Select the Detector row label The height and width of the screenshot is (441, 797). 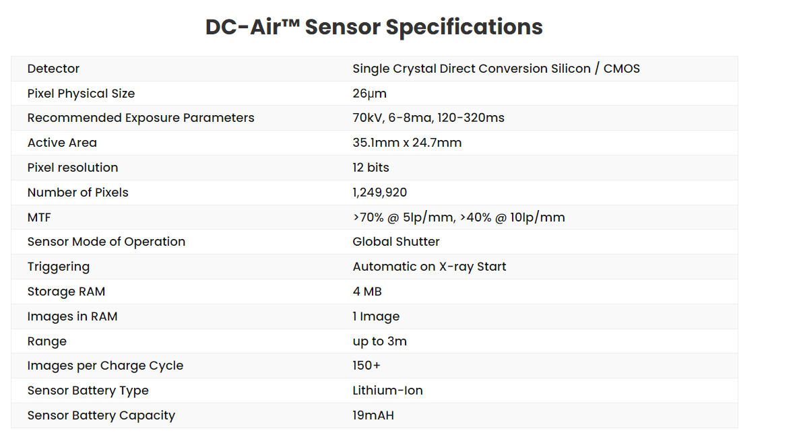53,69
